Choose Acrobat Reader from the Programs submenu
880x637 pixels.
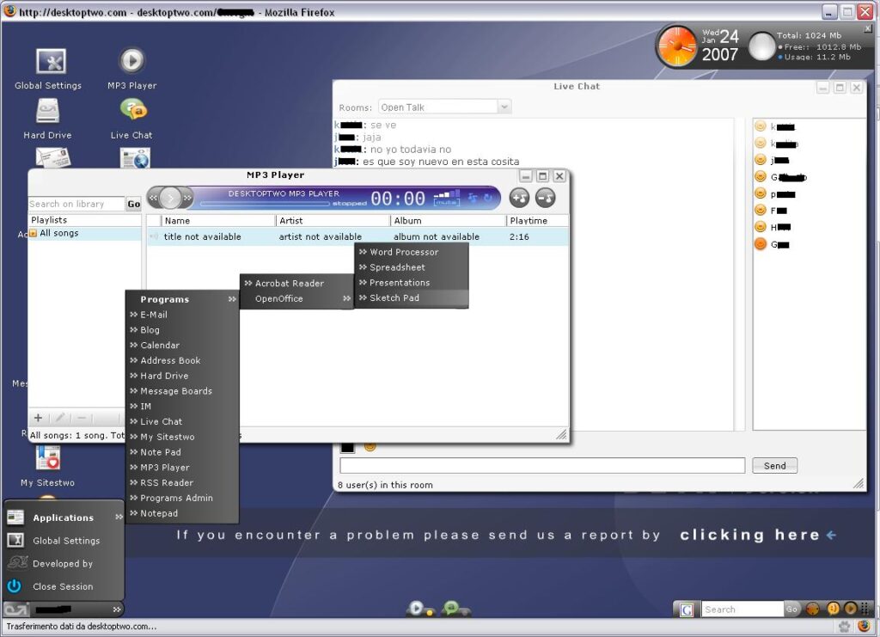click(296, 284)
